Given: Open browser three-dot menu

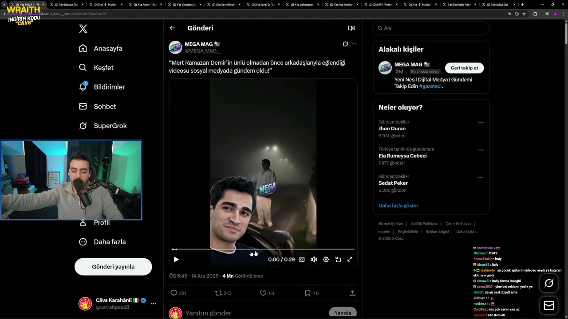Looking at the screenshot, I should 562,14.
